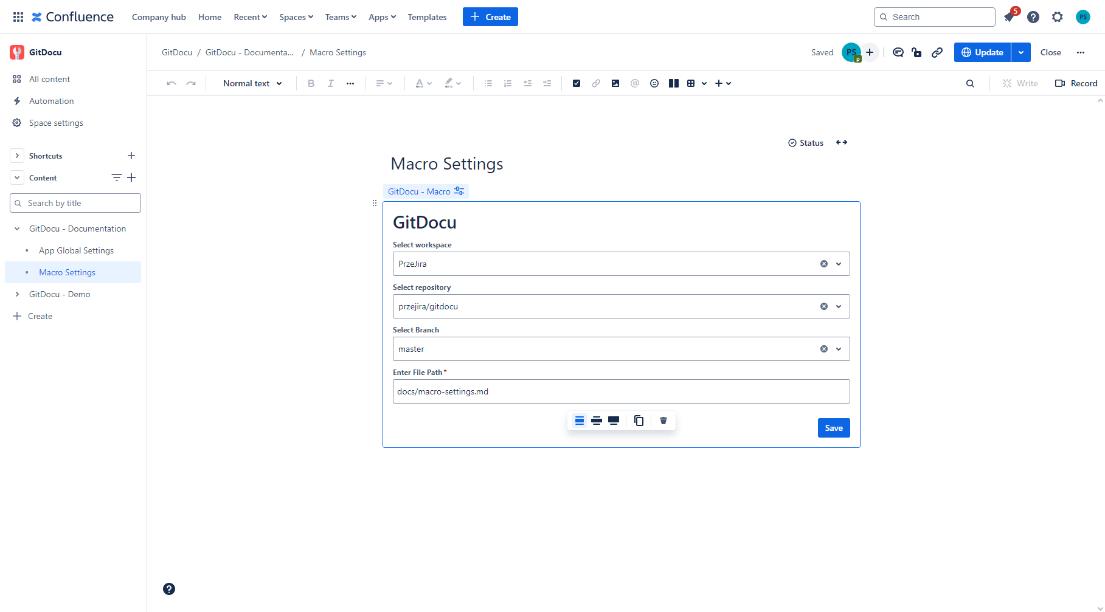The width and height of the screenshot is (1105, 612).
Task: Open the Recent menu
Action: 251,17
